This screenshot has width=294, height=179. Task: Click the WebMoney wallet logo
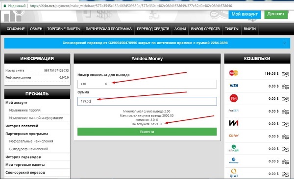pos(234,160)
